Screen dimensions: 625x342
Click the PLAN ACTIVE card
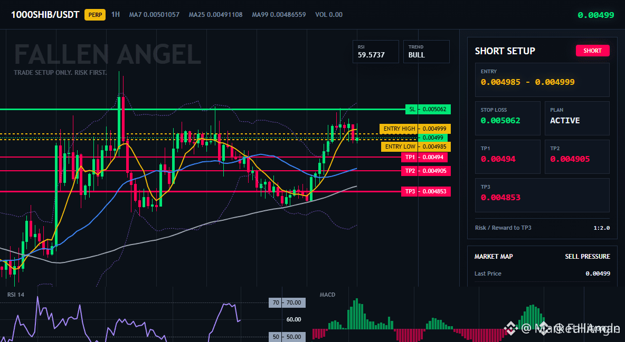tap(577, 118)
